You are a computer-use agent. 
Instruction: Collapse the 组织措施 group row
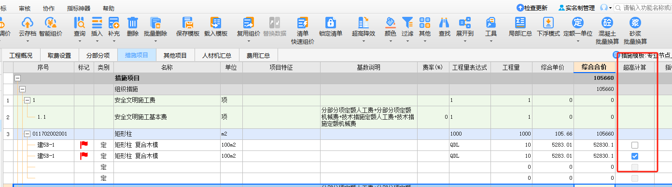(x=22, y=89)
